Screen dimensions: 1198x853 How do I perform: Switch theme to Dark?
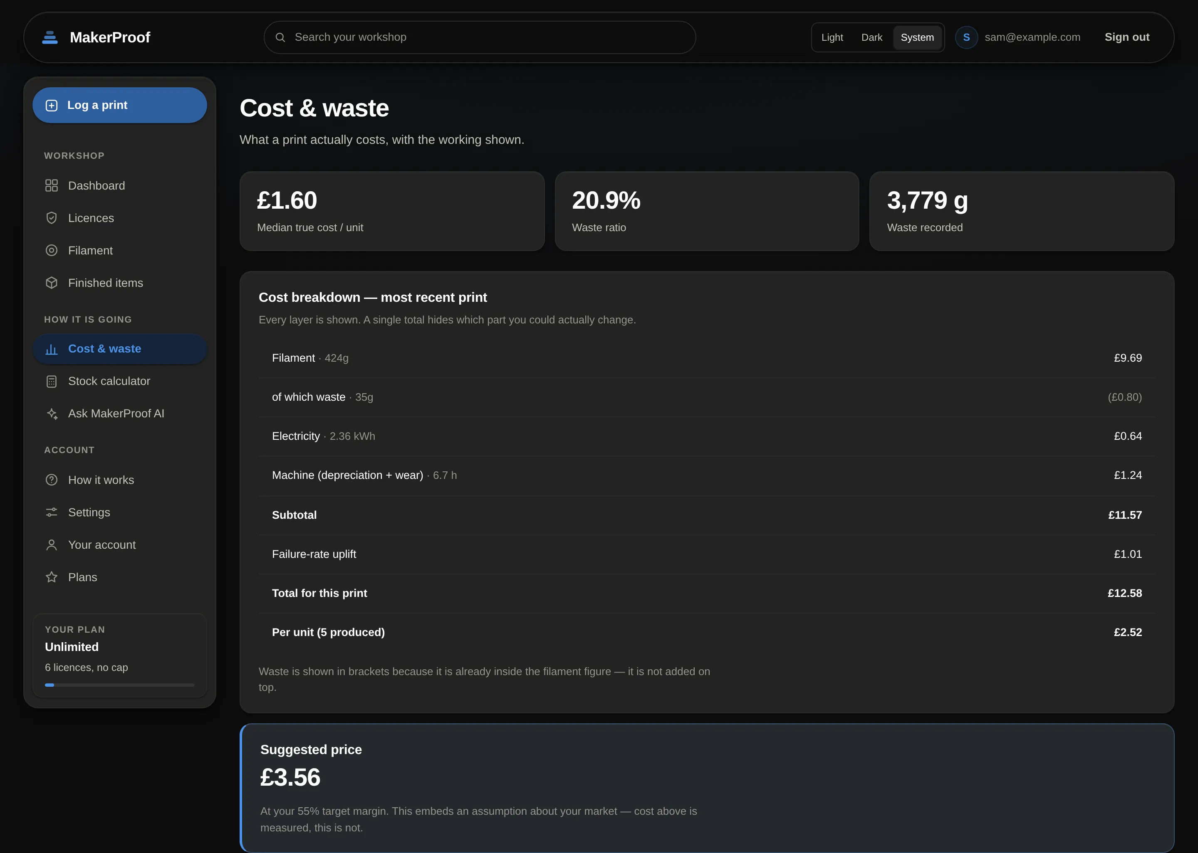click(872, 37)
